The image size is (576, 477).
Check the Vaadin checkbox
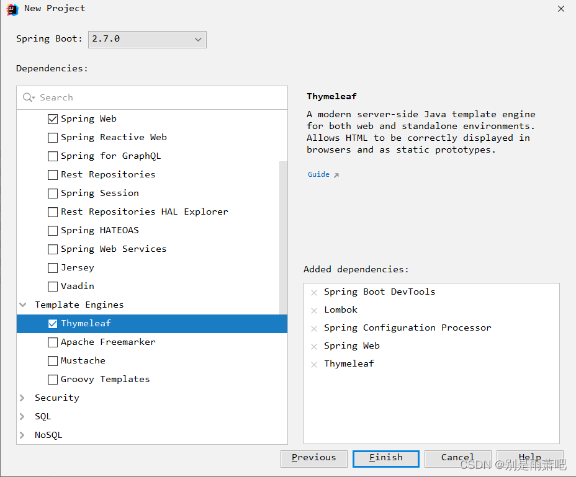[53, 287]
